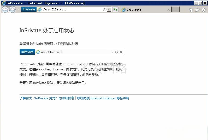Click text '当启用 InPrivate 浏览时，你将看到此标志'
Screen dimensions: 208x140
point(49,44)
